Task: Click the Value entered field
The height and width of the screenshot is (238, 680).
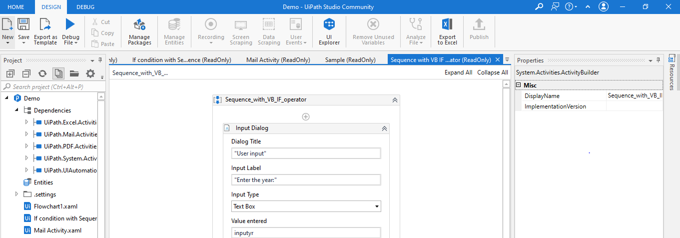Action: pyautogui.click(x=306, y=232)
